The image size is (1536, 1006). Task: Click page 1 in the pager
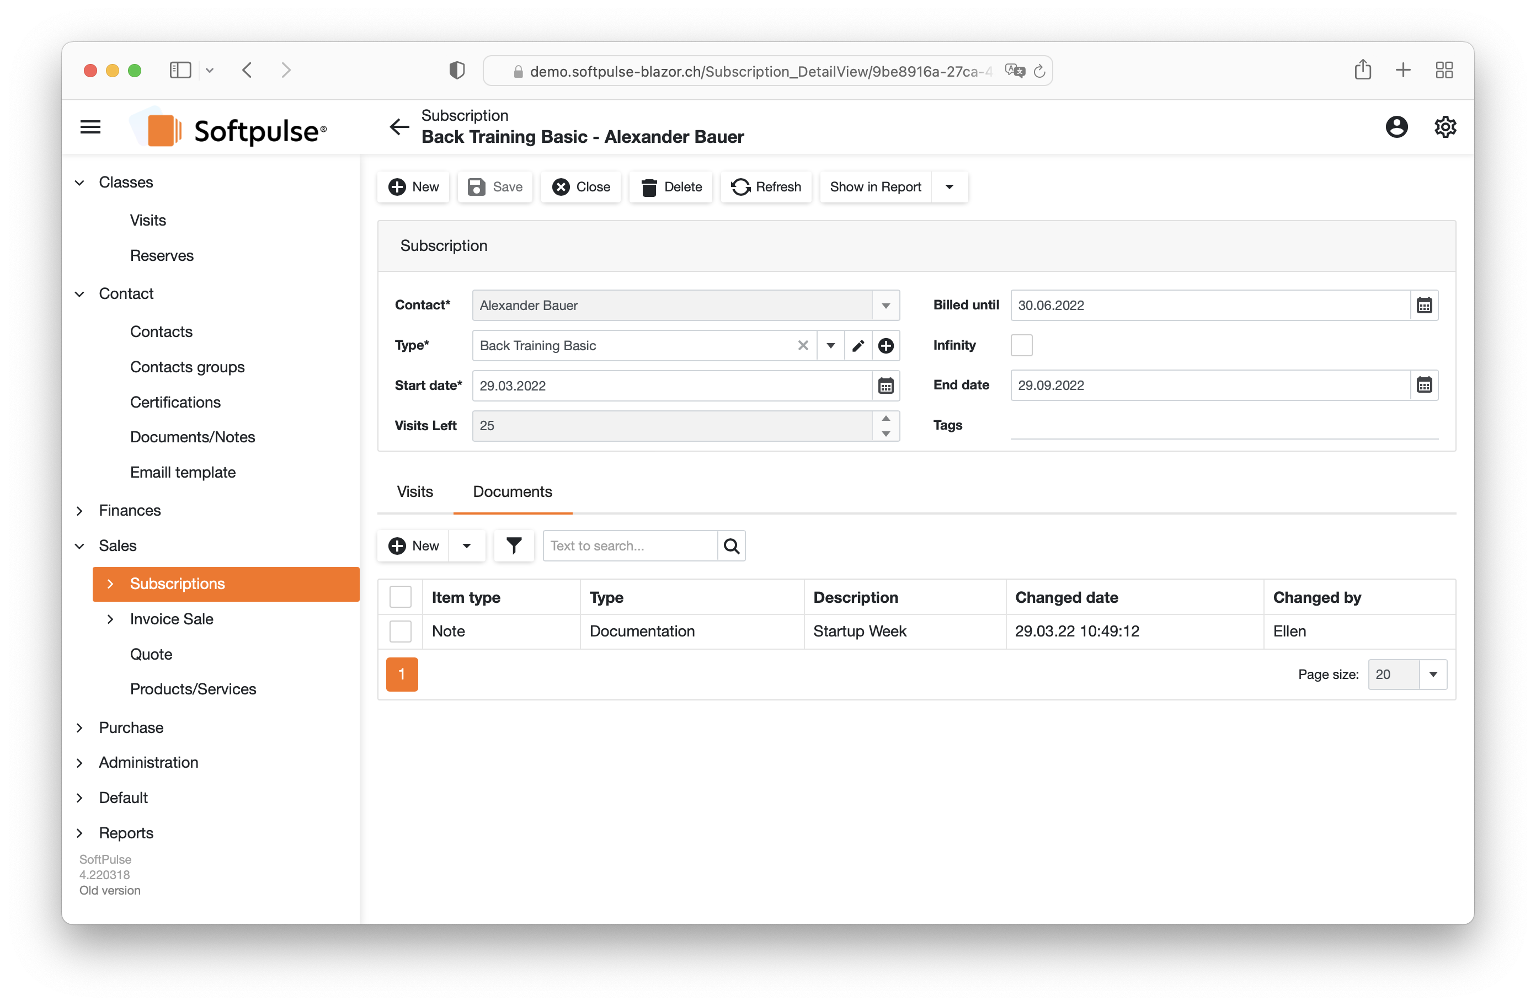tap(402, 675)
